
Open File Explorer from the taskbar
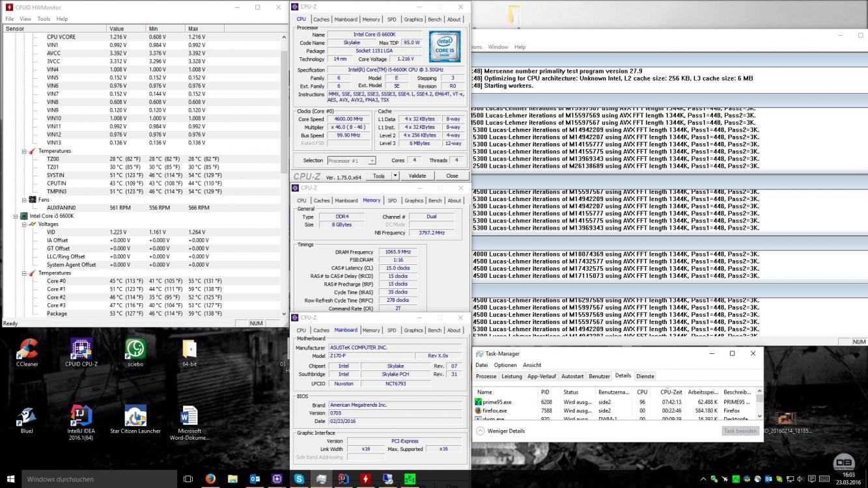point(232,479)
